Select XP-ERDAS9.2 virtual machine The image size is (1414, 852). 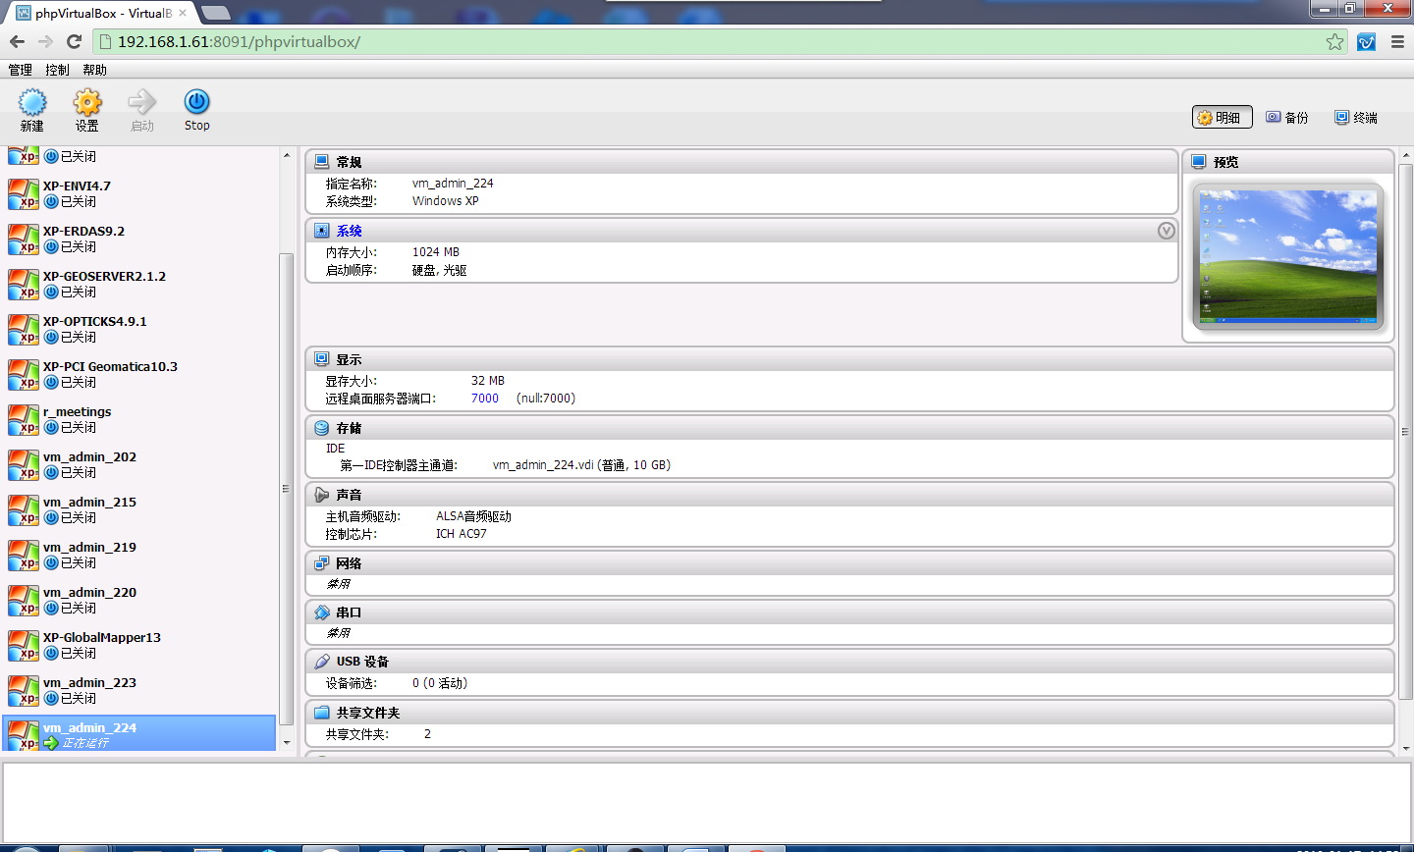click(x=139, y=240)
